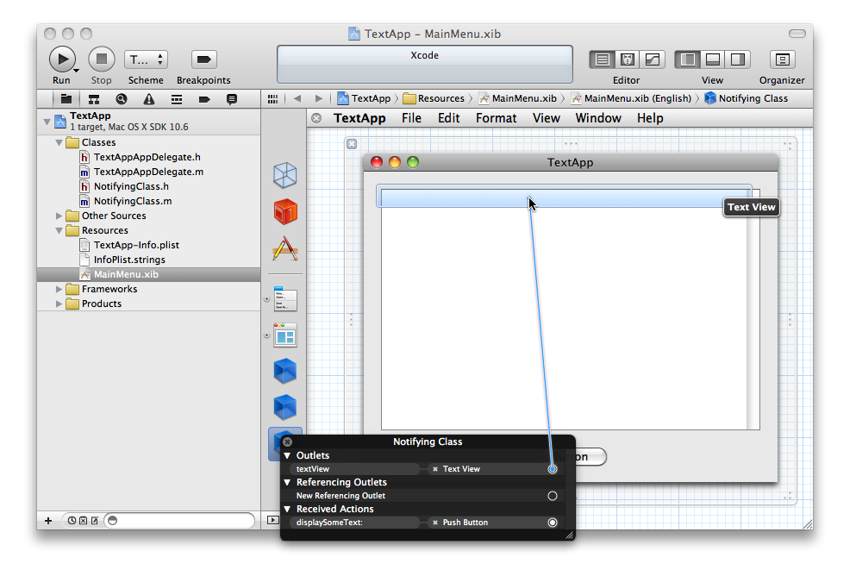Select TextAppAppDelegate.m file

click(148, 172)
